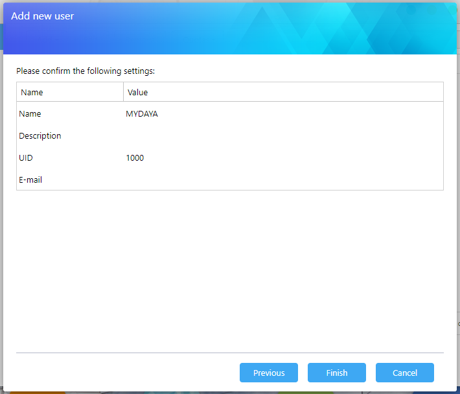The width and height of the screenshot is (460, 394).
Task: Sort by the Value column header
Action: 138,92
